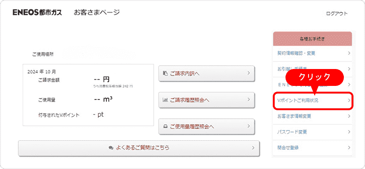Click the ログアウト link
365x169 pixels.
point(337,14)
